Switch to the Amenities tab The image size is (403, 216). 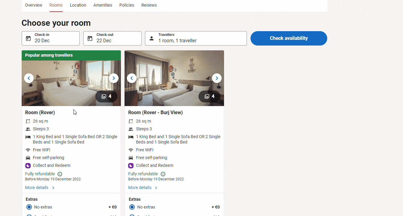point(103,5)
